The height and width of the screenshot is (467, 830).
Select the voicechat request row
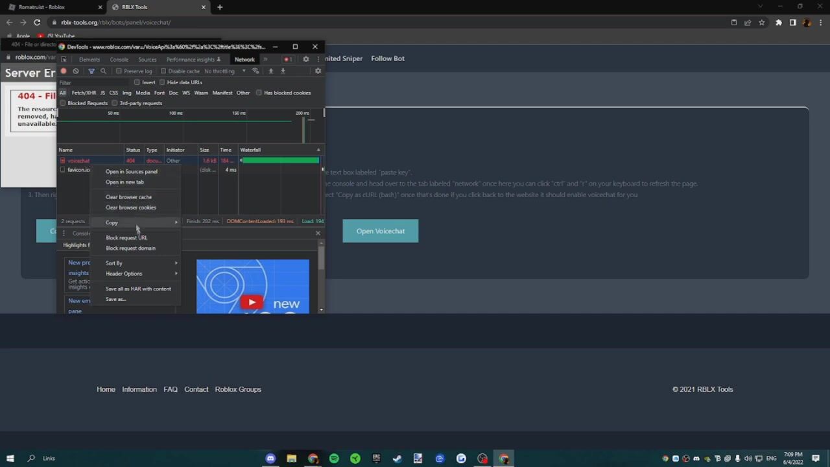point(190,160)
